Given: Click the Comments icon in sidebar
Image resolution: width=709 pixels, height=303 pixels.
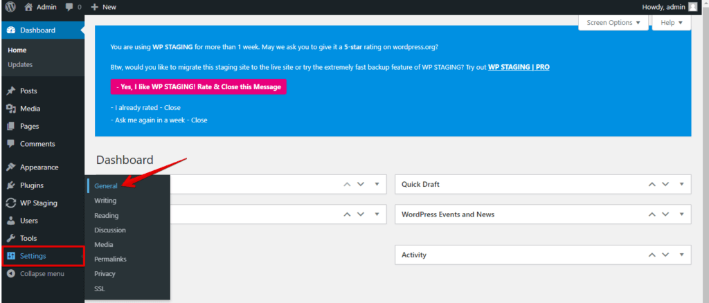Looking at the screenshot, I should (x=12, y=144).
